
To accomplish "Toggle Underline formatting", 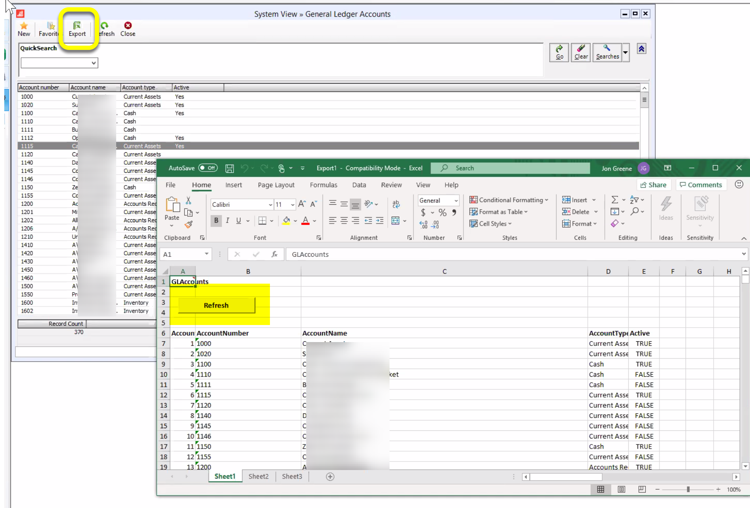I will click(x=238, y=221).
